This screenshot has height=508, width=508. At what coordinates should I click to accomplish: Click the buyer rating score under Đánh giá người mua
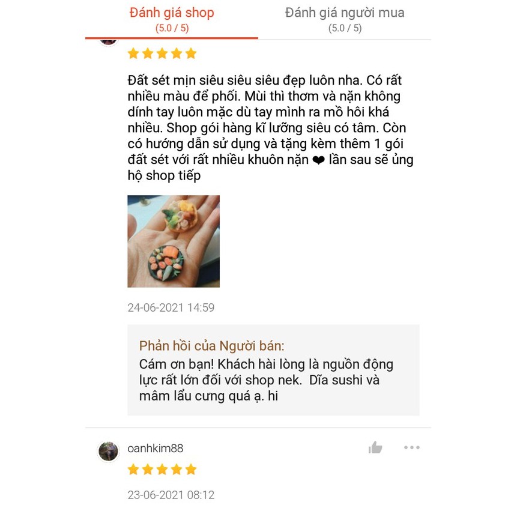[x=345, y=28]
